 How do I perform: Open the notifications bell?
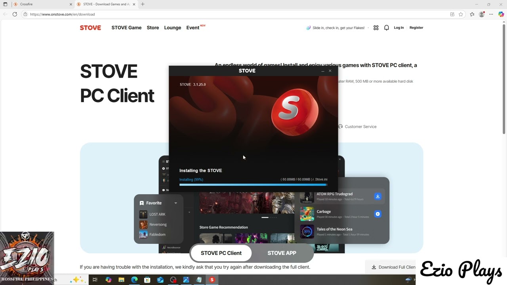click(x=387, y=28)
